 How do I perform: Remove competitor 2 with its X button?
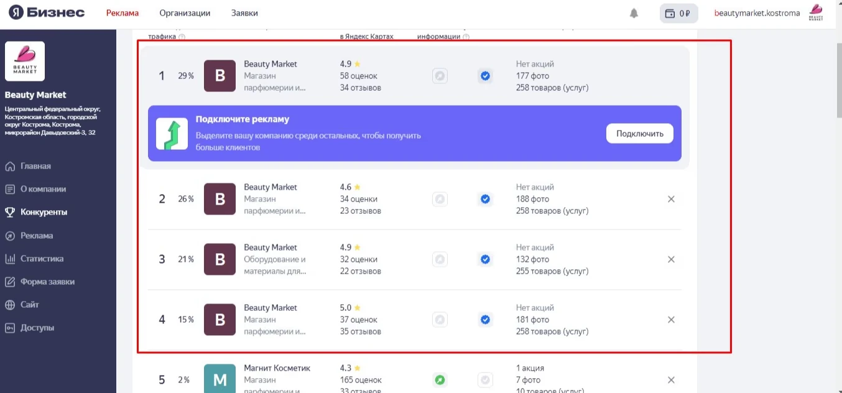tap(671, 199)
